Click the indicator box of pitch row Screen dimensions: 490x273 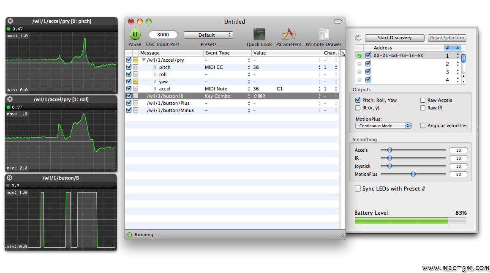tap(136, 67)
